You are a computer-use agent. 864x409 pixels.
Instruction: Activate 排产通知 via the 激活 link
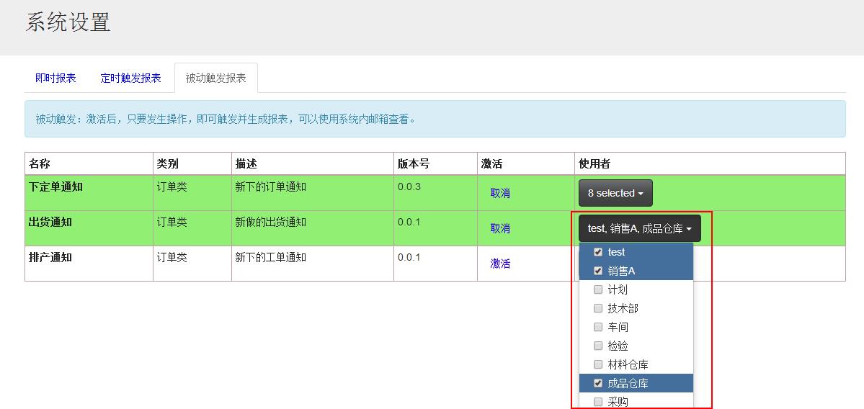[500, 264]
